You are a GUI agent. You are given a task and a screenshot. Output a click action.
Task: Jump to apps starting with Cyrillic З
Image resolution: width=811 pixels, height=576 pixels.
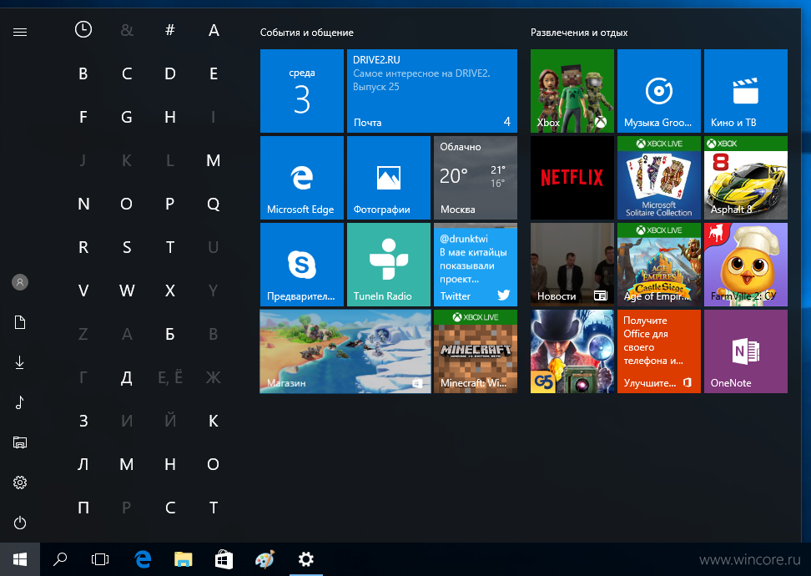pyautogui.click(x=83, y=421)
